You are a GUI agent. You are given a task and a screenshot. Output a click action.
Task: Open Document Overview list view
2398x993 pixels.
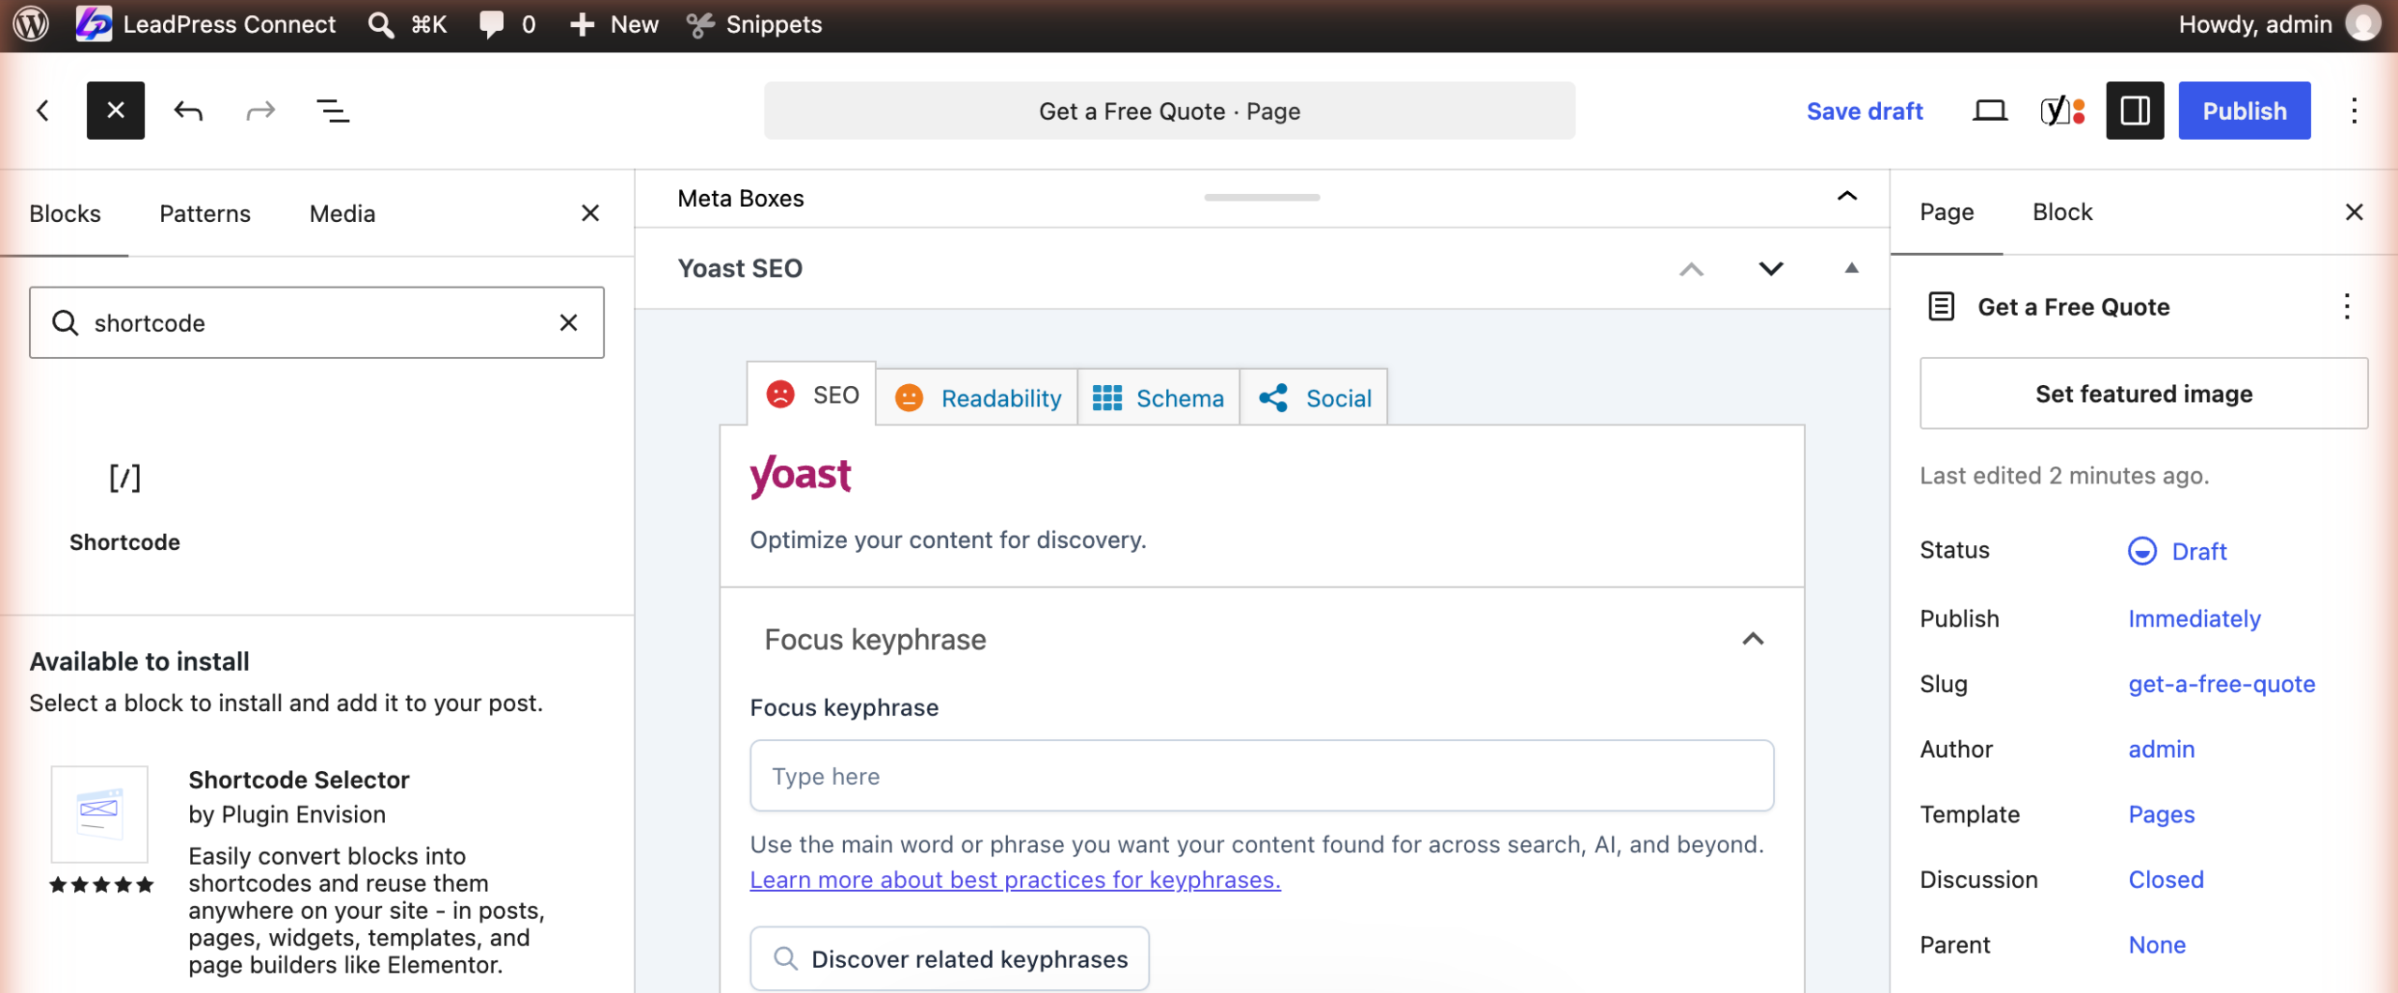tap(333, 111)
